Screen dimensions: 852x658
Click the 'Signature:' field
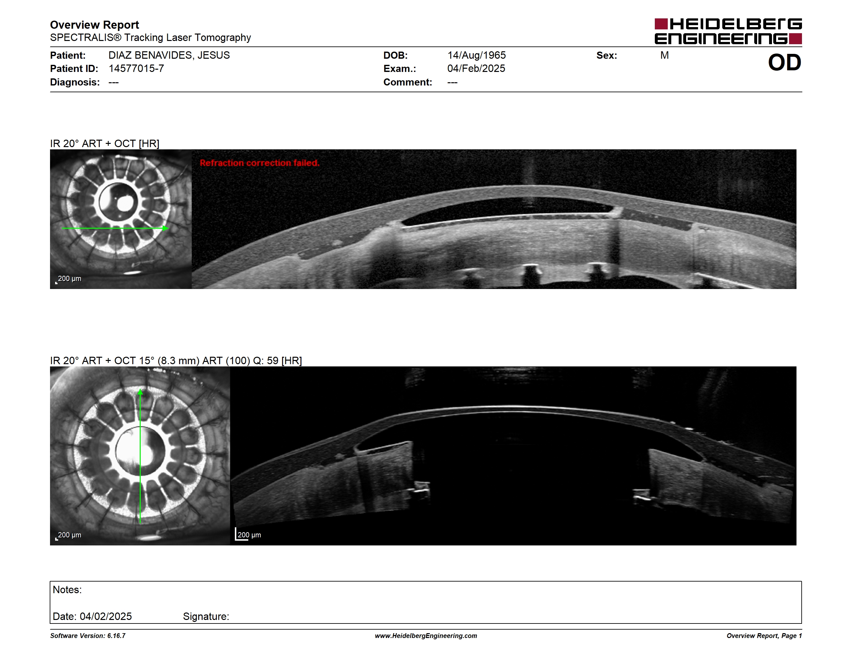click(206, 616)
